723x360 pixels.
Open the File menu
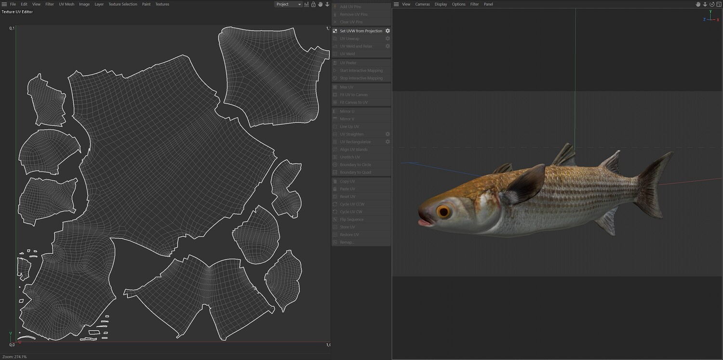point(13,4)
